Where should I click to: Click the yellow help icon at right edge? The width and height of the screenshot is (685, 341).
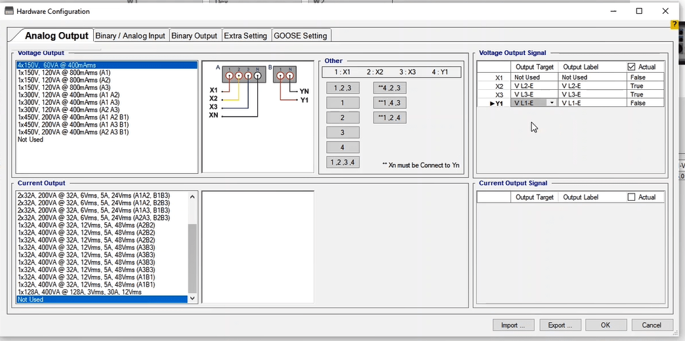674,25
